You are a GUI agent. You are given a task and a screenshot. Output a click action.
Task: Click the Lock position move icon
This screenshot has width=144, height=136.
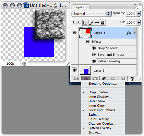(x=97, y=23)
